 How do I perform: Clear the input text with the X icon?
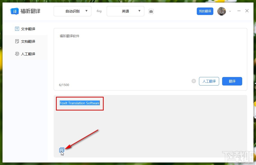coord(194,81)
